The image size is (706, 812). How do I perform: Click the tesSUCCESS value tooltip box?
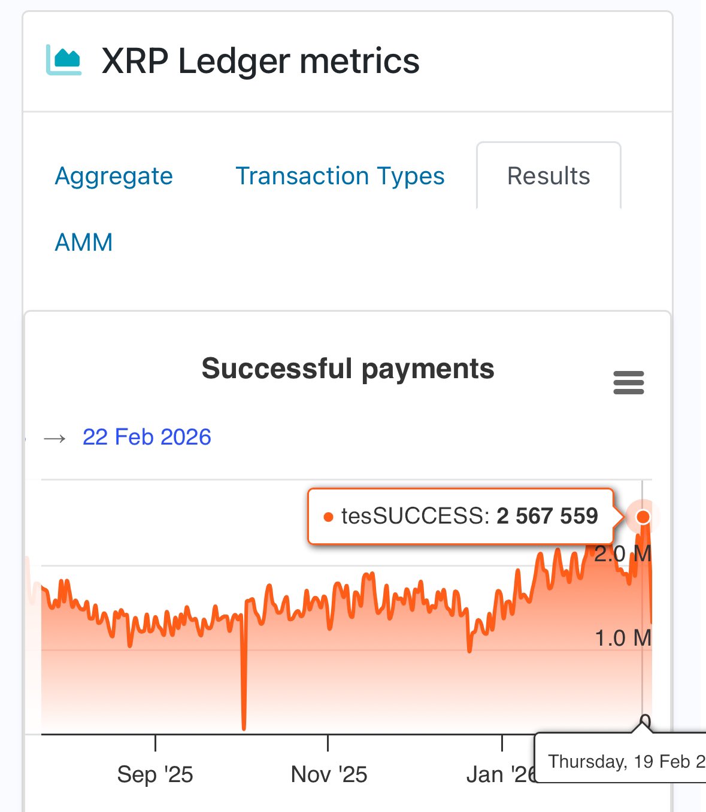click(461, 516)
